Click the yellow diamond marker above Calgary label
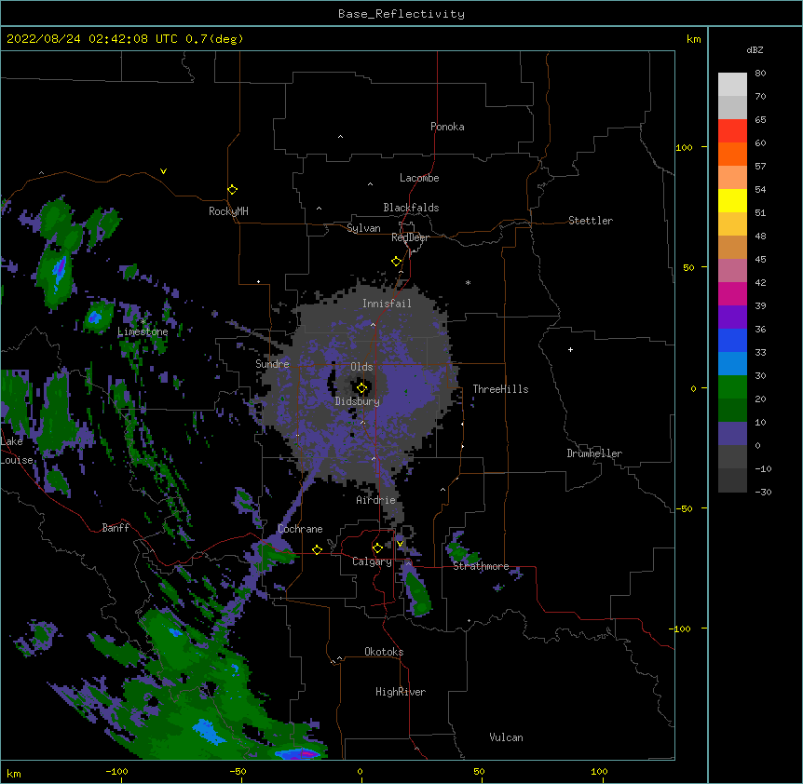This screenshot has width=803, height=784. [377, 548]
